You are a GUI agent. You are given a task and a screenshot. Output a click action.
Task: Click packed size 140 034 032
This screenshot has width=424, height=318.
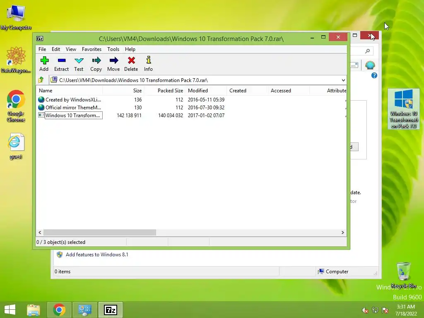171,116
